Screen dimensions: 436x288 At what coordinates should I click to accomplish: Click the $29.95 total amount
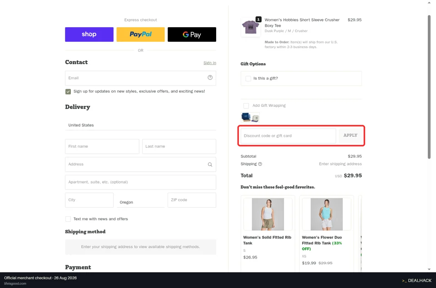pos(352,175)
